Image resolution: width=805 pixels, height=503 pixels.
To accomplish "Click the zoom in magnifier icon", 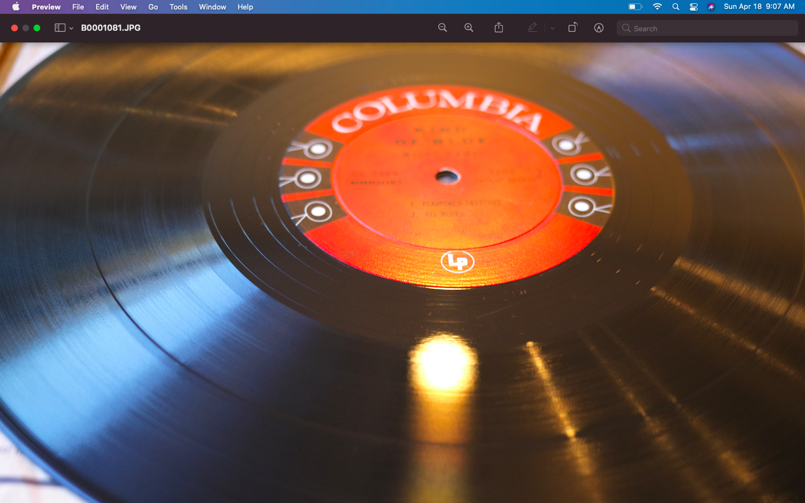I will coord(468,28).
